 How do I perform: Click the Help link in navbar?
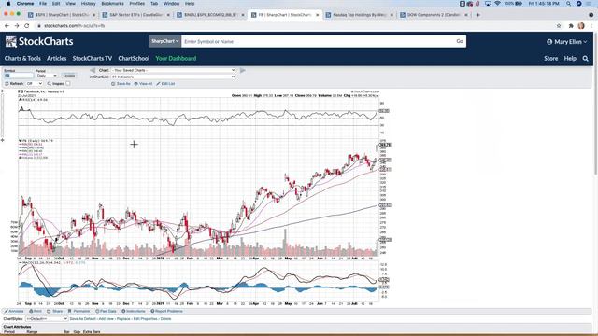(x=570, y=58)
